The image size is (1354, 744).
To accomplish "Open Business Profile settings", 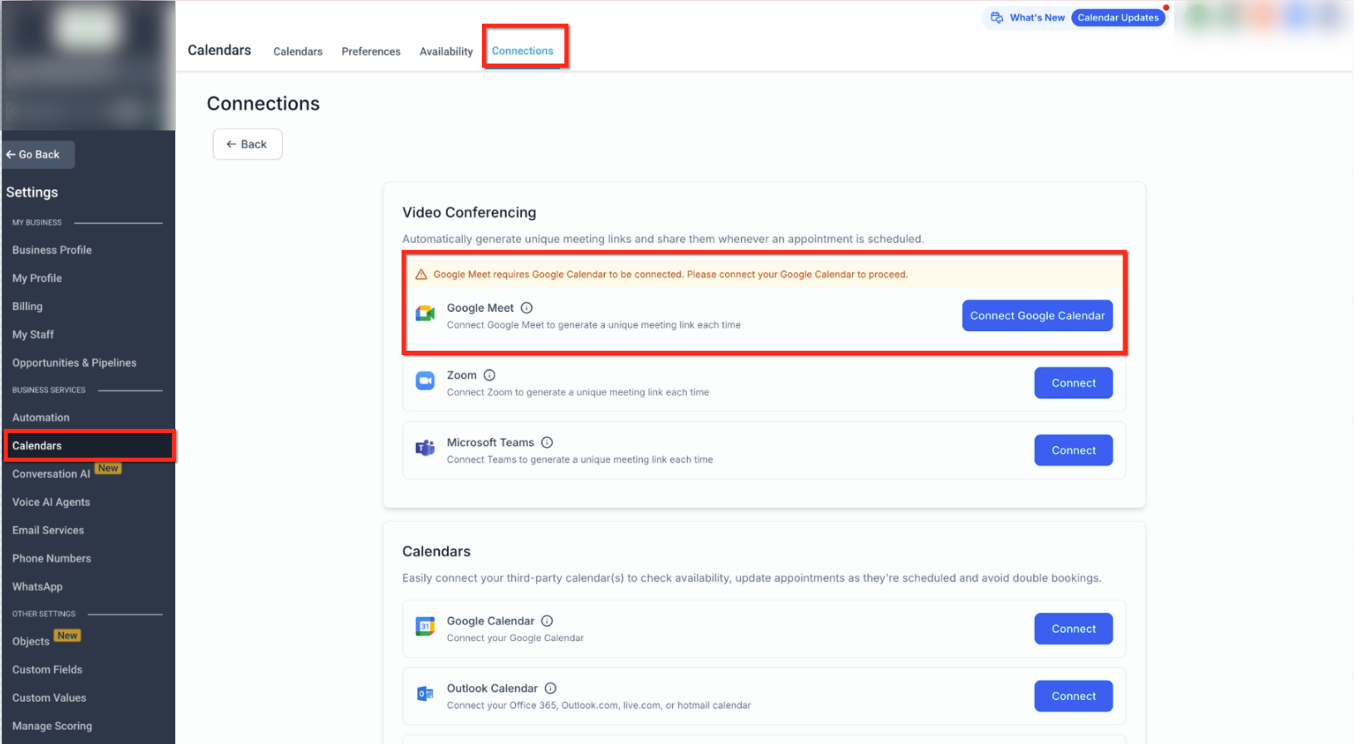I will point(52,250).
